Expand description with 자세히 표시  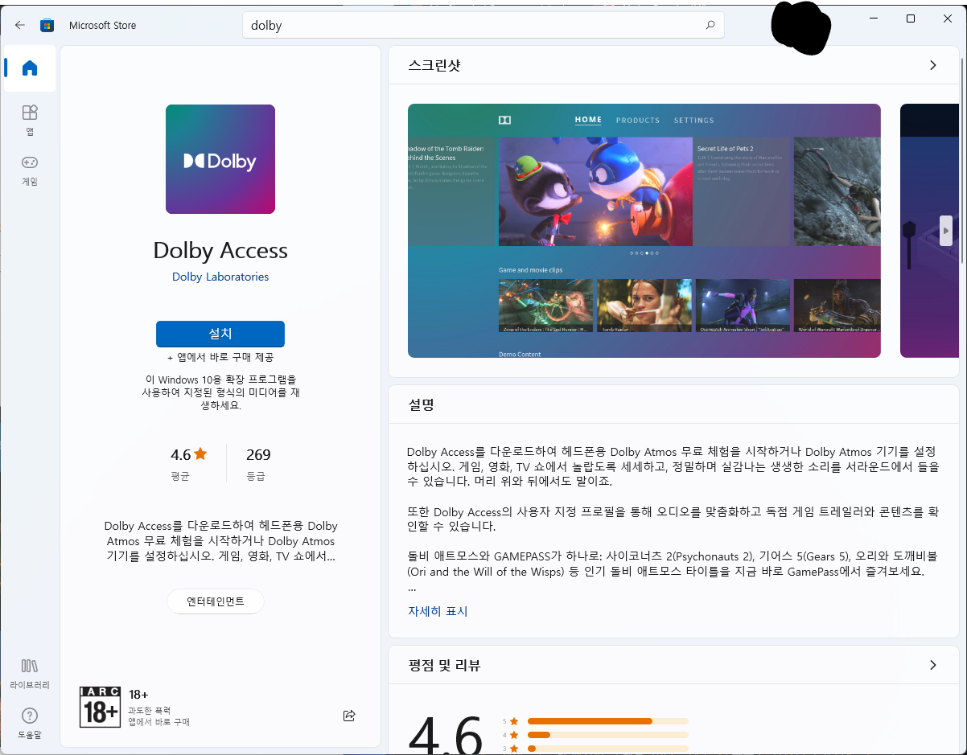438,611
